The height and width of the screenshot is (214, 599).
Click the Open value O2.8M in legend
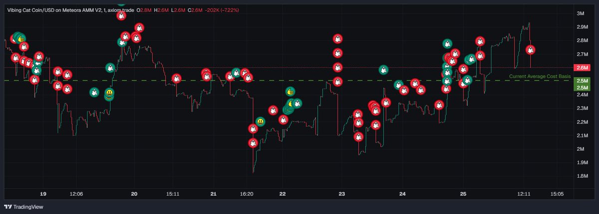144,10
